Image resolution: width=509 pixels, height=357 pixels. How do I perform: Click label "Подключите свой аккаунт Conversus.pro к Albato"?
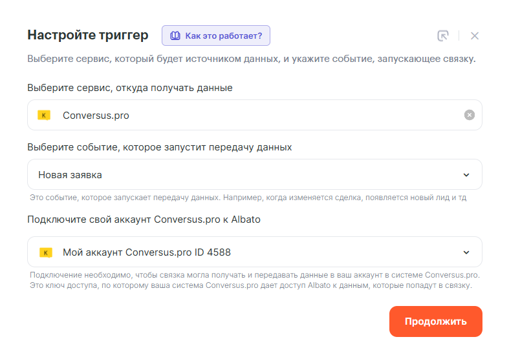click(x=144, y=219)
